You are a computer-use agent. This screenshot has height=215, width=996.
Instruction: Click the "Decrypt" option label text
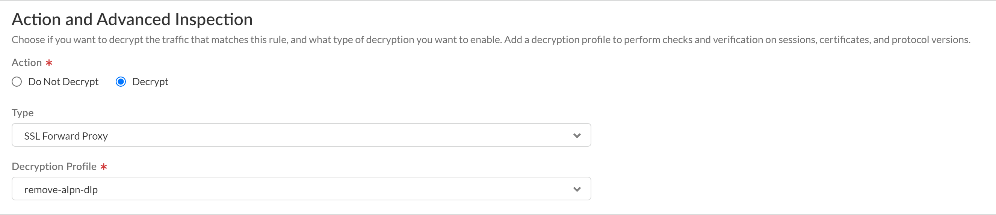coord(150,82)
